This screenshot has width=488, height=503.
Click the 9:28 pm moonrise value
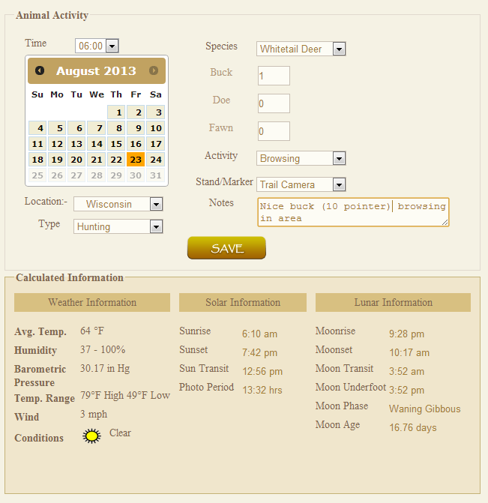pos(406,334)
